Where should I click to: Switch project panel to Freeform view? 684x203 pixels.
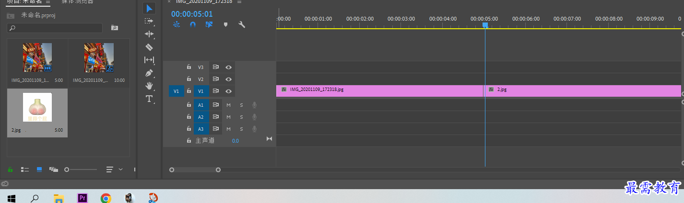pos(53,169)
